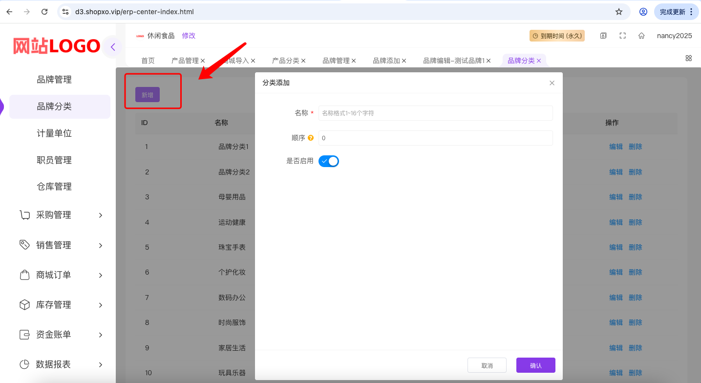The height and width of the screenshot is (383, 701).
Task: Expand the 商城订单 menu
Action: 62,275
